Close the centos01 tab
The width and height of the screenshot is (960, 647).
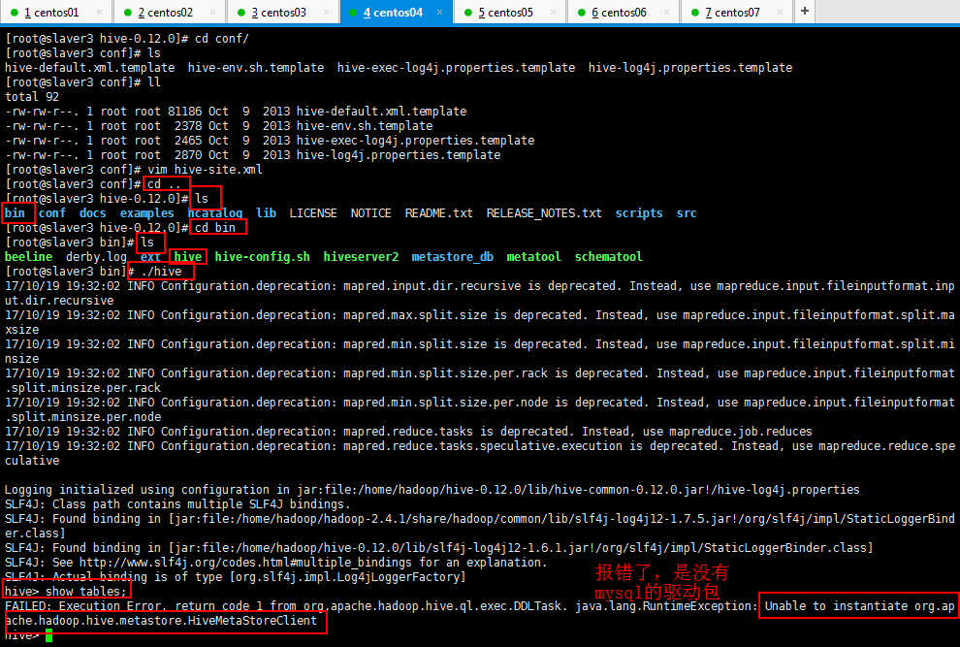click(x=99, y=13)
